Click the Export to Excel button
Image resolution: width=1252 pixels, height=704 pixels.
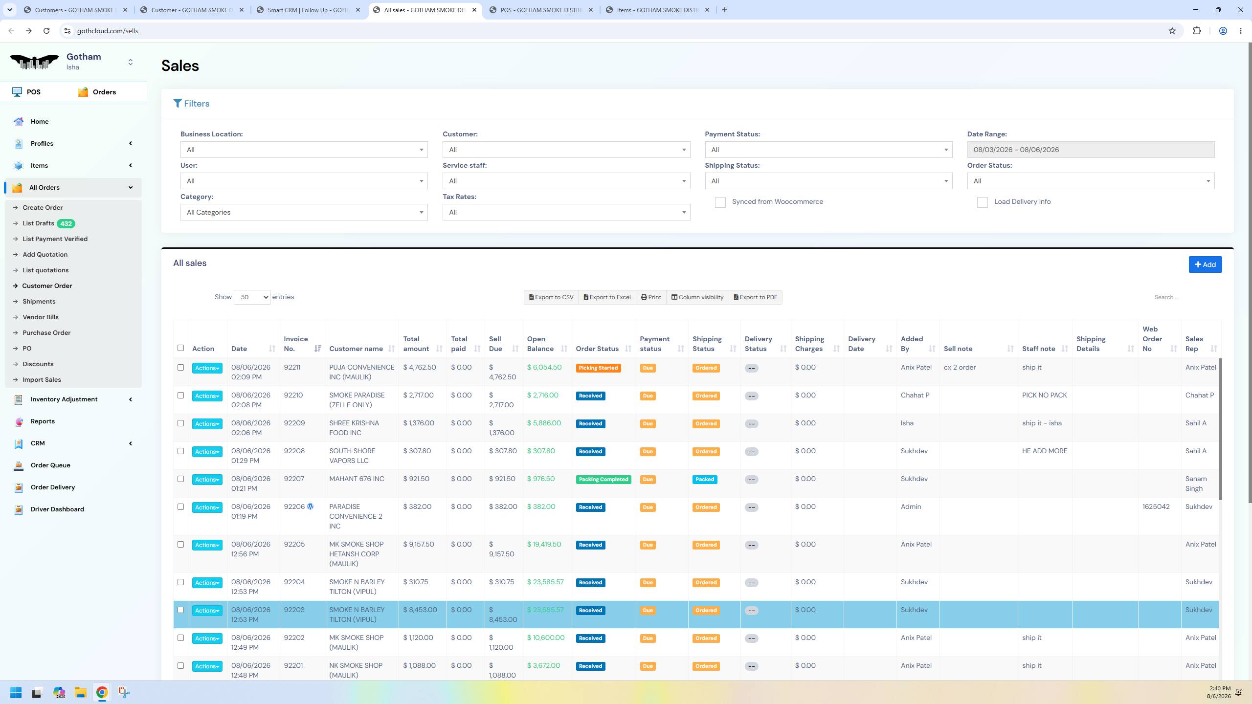(607, 297)
